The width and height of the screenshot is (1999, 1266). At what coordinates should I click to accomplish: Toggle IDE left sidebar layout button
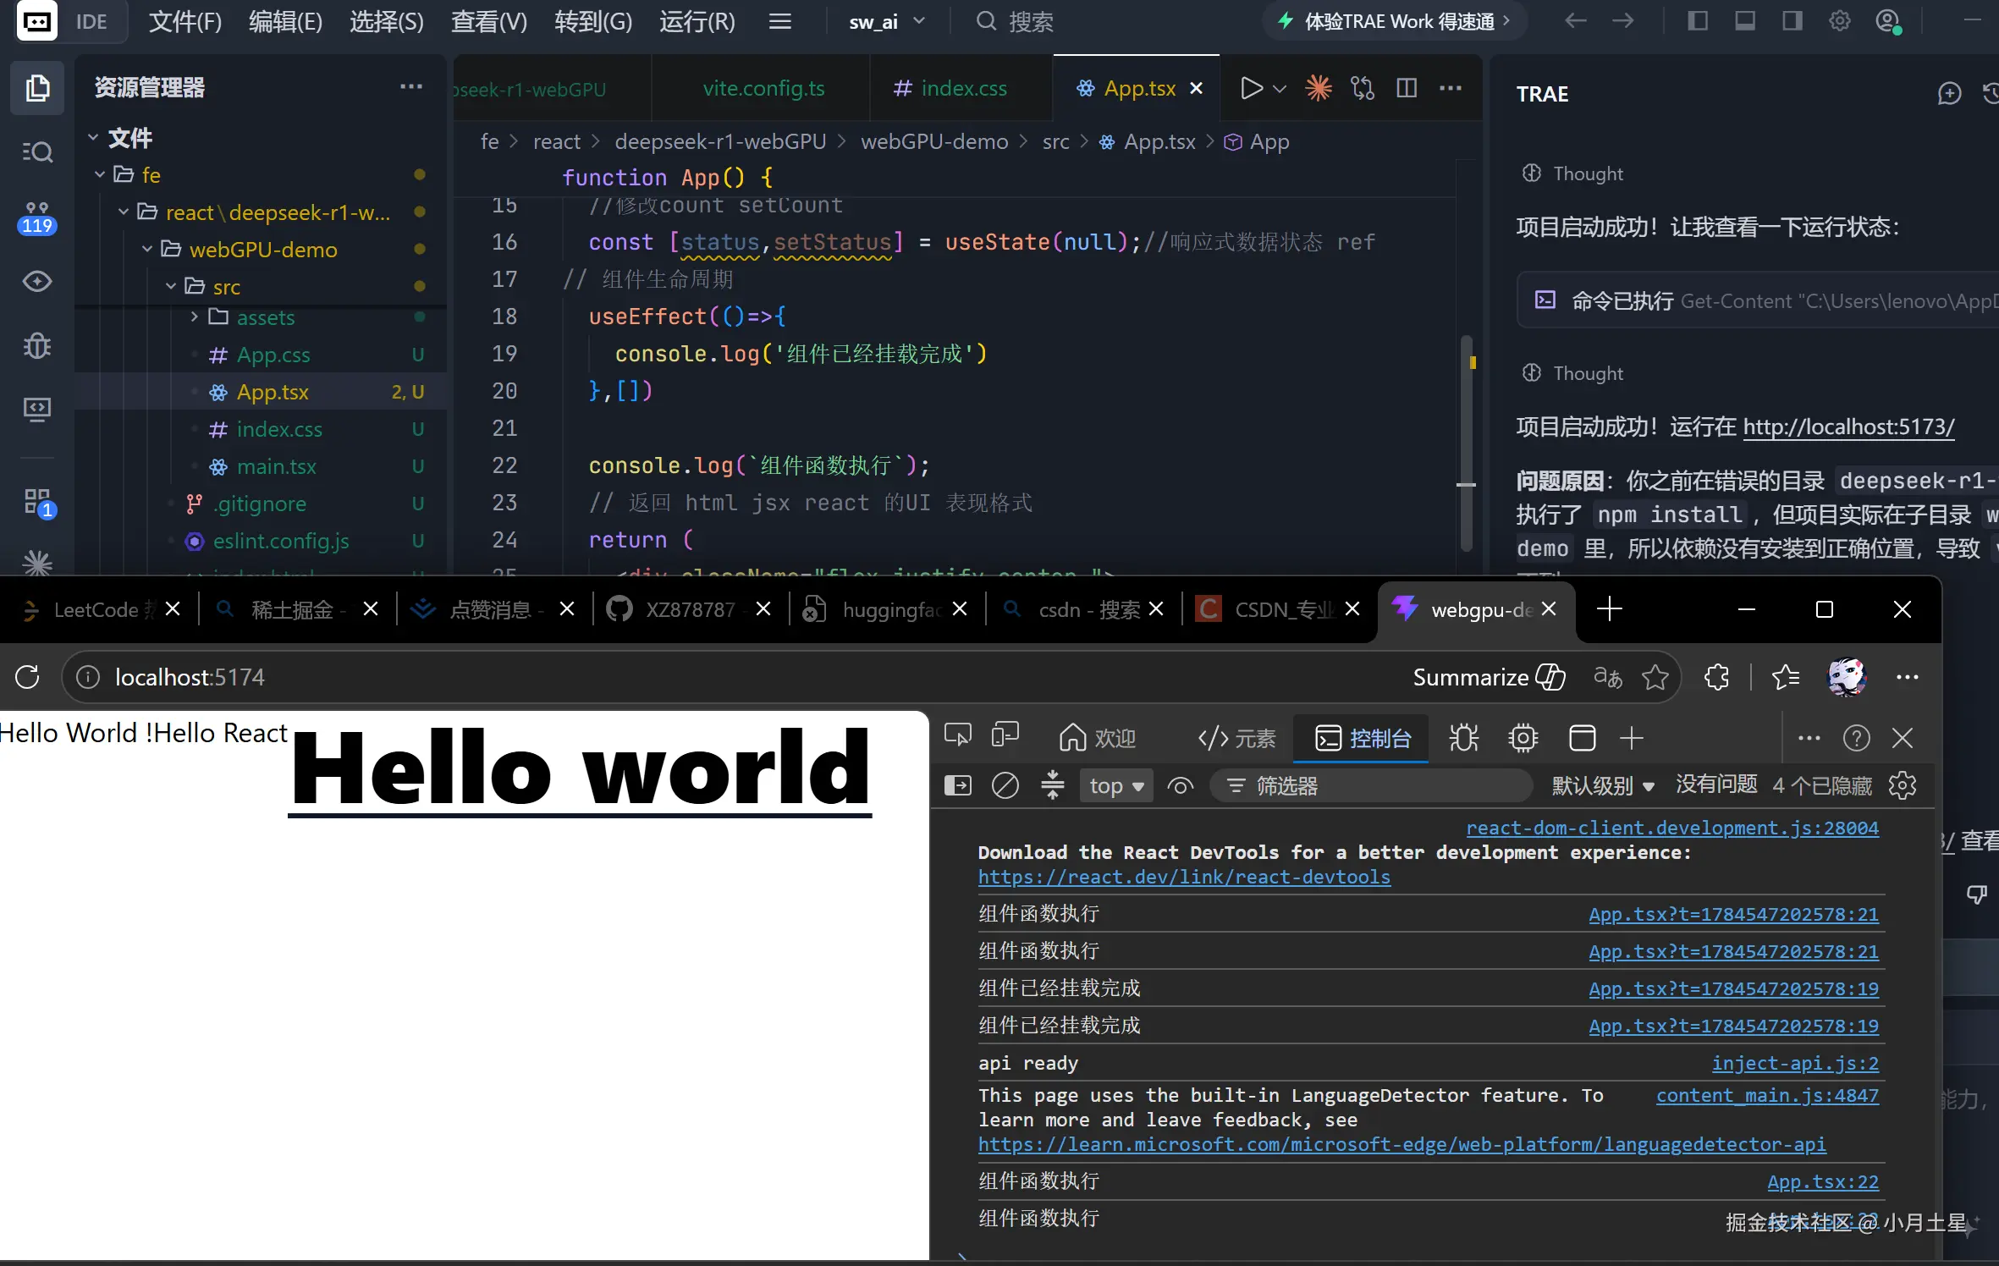1698,21
